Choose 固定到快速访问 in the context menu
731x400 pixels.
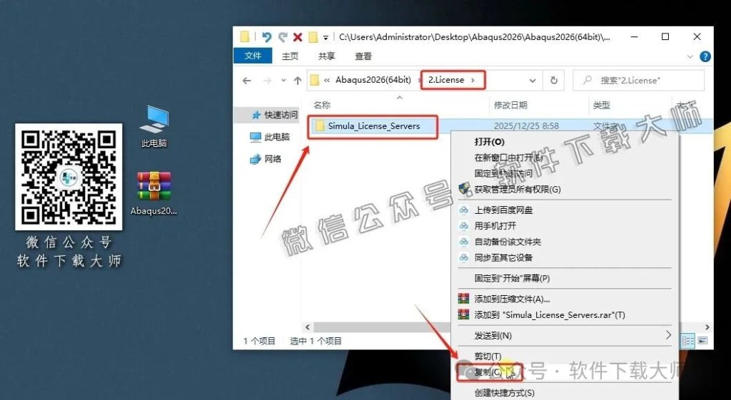tap(503, 174)
